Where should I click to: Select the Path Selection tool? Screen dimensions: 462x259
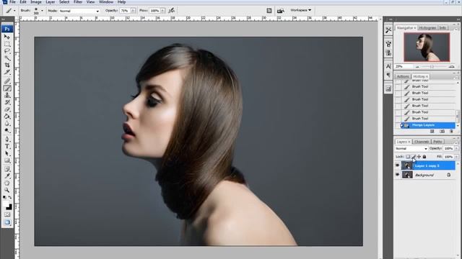pyautogui.click(x=7, y=153)
